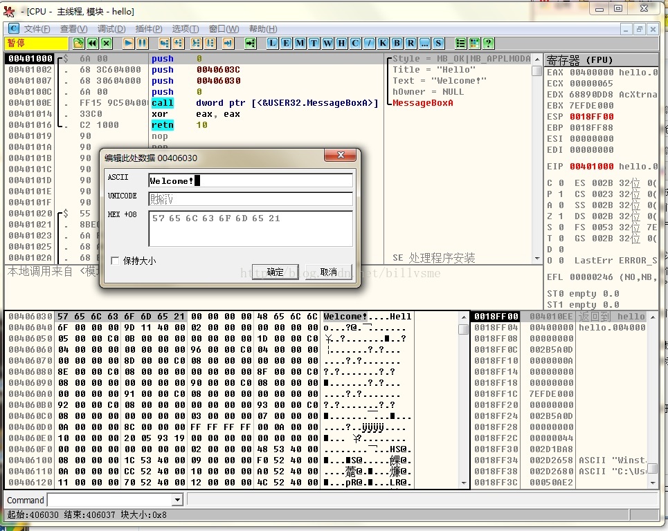Open the 插件(P) menu
668x531 pixels.
pyautogui.click(x=149, y=29)
